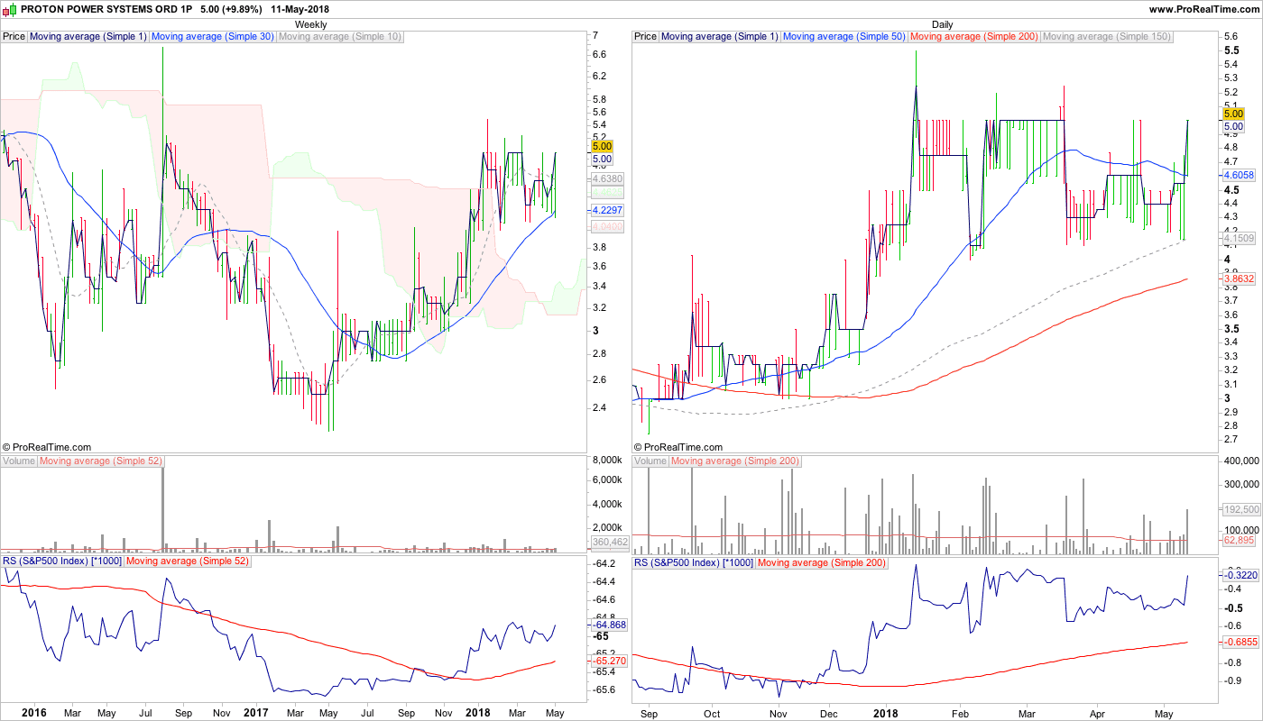Click the 4.1509 moving average value tag
This screenshot has width=1263, height=721.
click(1237, 238)
